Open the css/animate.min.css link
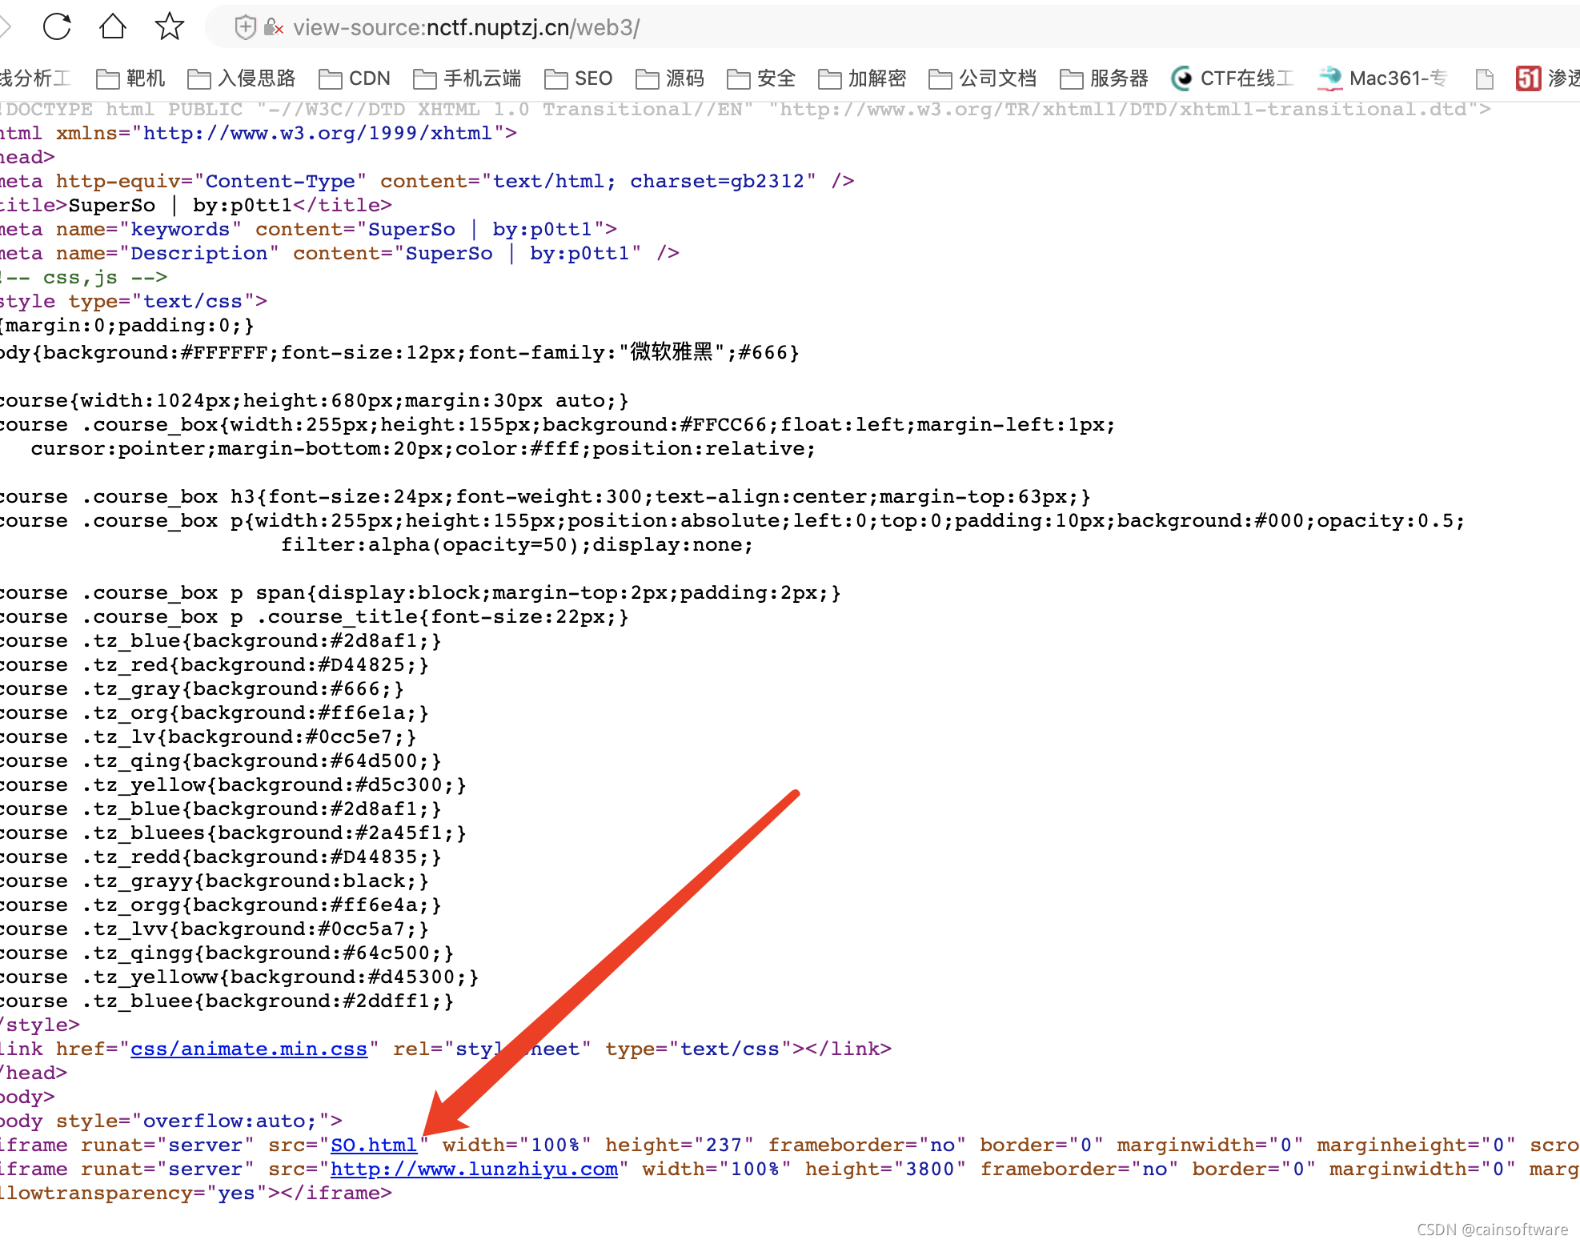 click(249, 1049)
